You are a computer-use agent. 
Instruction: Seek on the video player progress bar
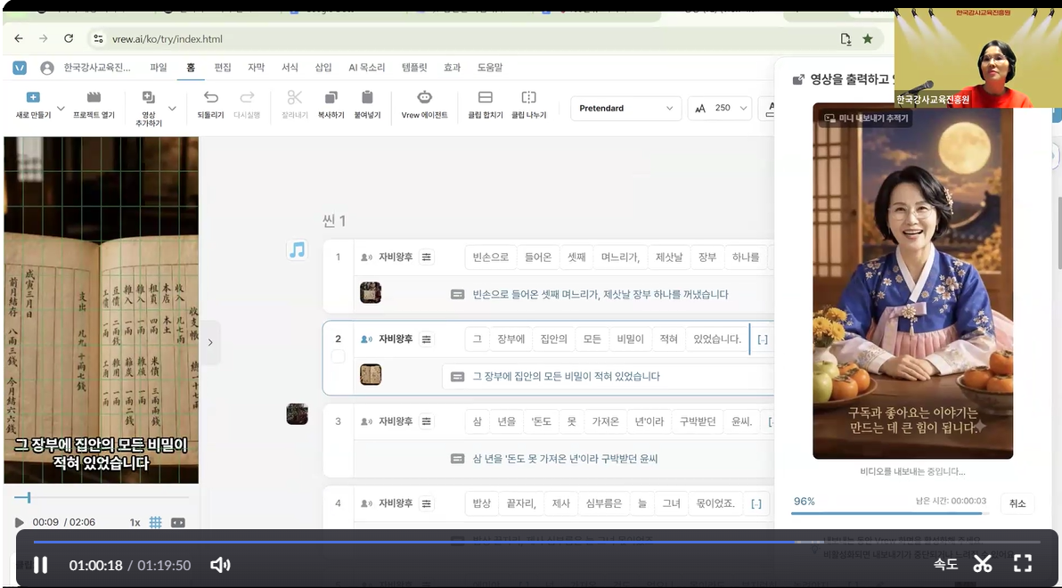pos(536,542)
